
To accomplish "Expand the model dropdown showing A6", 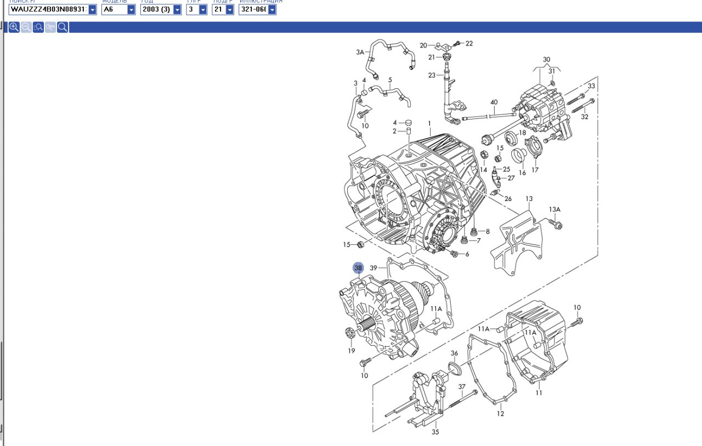I will 131,10.
